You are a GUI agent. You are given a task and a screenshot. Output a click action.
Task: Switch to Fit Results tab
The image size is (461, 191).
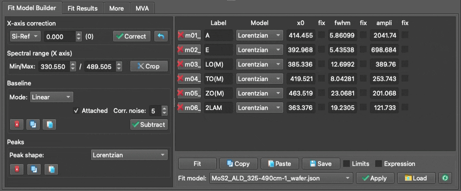[82, 9]
